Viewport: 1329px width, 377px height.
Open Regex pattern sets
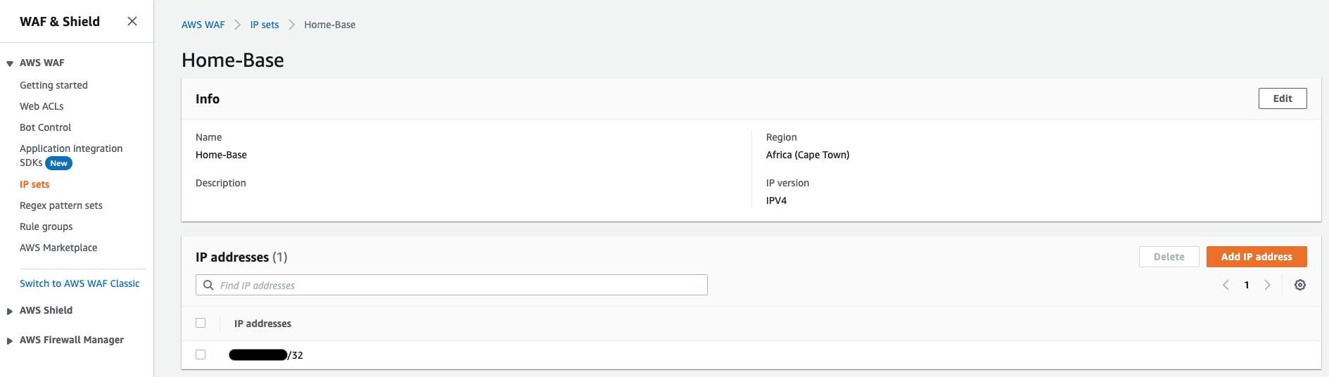[x=61, y=205]
